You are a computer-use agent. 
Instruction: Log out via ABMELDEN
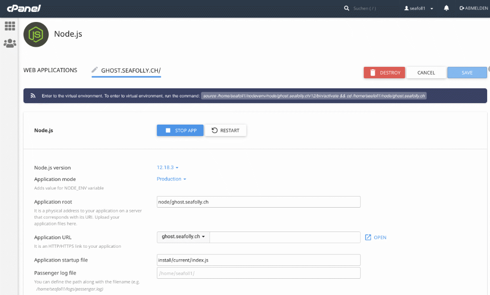[474, 8]
